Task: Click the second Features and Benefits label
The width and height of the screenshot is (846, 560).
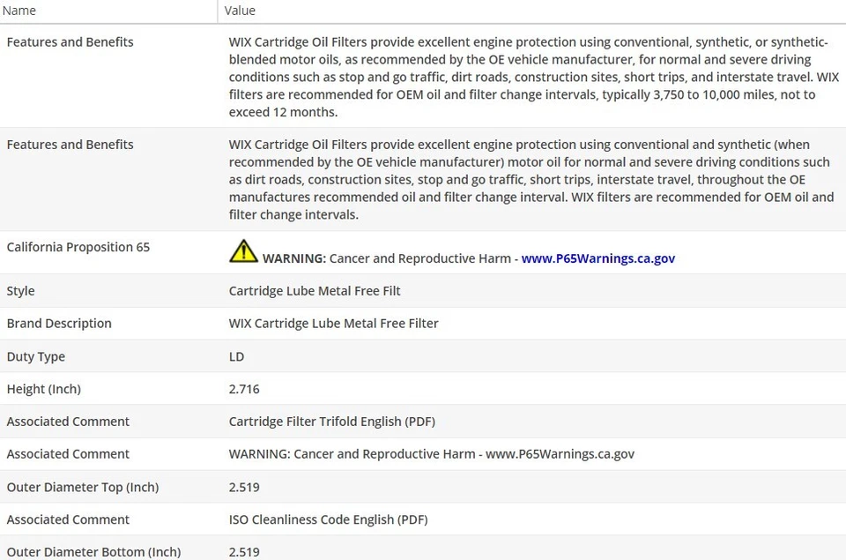Action: pyautogui.click(x=70, y=145)
